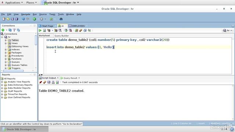The height and width of the screenshot is (132, 235).
Task: Select All Reports in Reports panel
Action: (x=10, y=79)
